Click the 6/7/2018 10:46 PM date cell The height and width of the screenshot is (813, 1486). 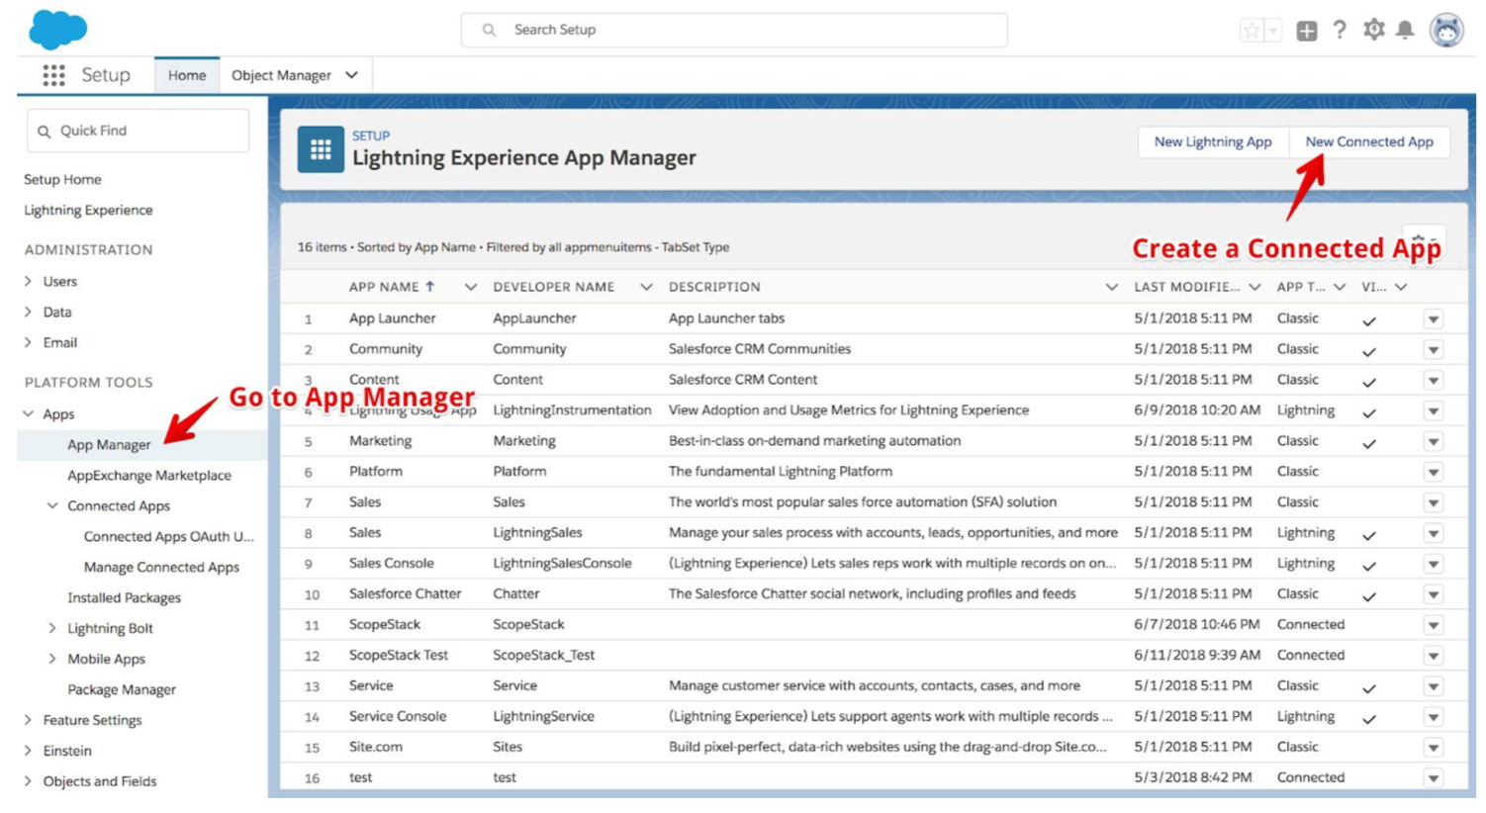(x=1196, y=624)
